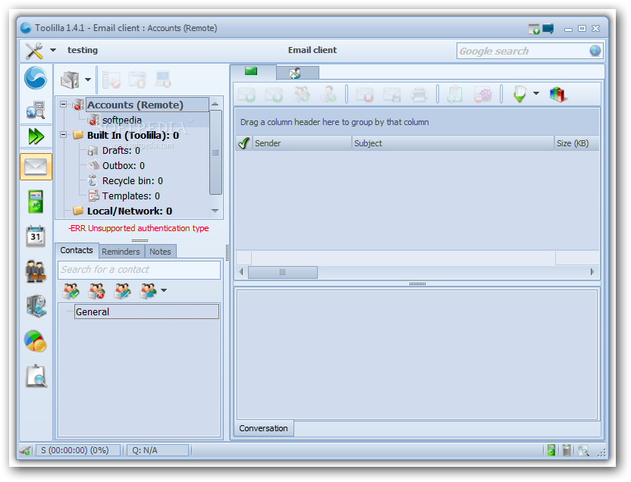631x482 pixels.
Task: Open dropdown arrow next to tools wrench icon
Action: (x=53, y=50)
